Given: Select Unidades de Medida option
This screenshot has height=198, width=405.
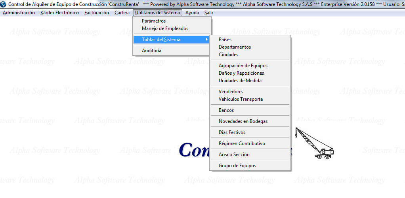Looking at the screenshot, I should (x=240, y=81).
